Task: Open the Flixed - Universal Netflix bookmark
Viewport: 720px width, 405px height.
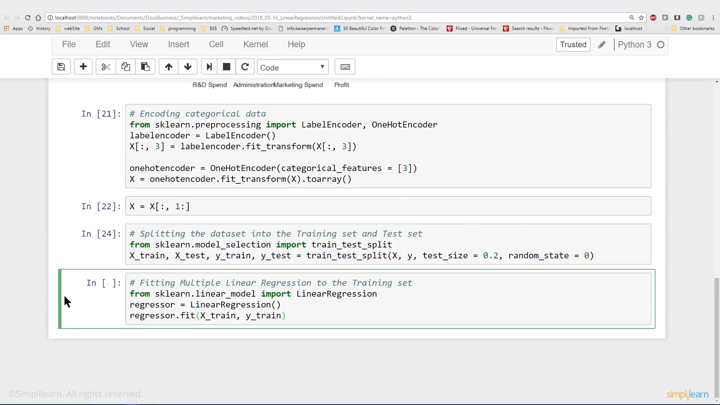Action: coord(472,28)
